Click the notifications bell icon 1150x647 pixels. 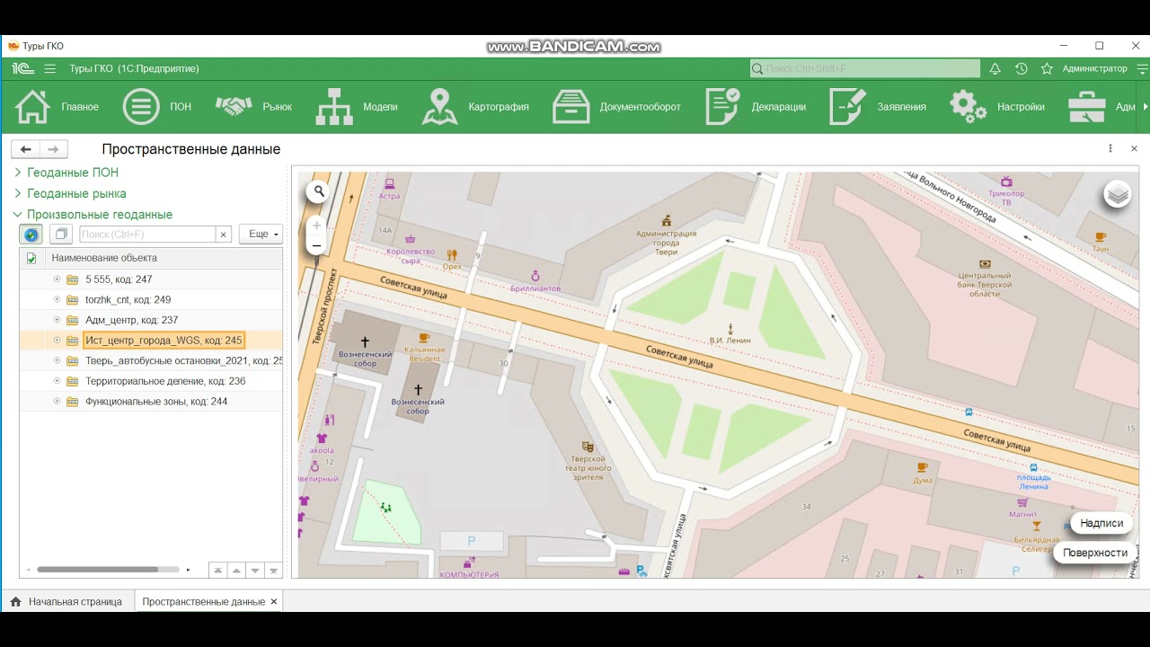995,68
